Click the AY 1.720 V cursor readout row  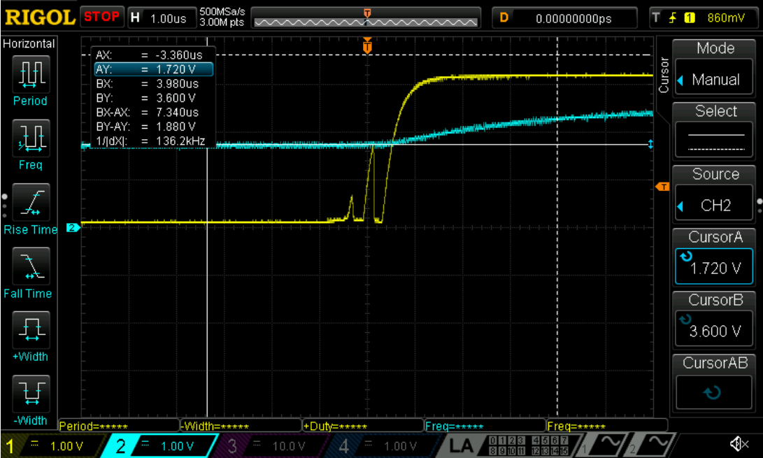[154, 69]
